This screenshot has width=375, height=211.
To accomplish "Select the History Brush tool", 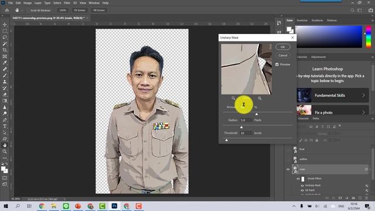I will [5, 88].
